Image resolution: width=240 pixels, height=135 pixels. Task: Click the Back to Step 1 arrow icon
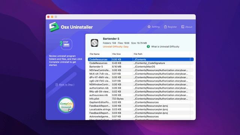pos(57,85)
